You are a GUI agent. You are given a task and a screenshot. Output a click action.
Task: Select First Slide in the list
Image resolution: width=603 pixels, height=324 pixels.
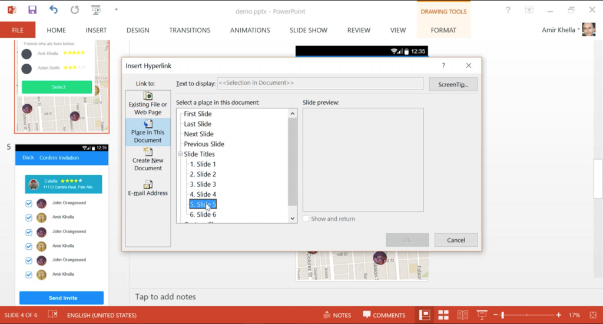point(198,114)
